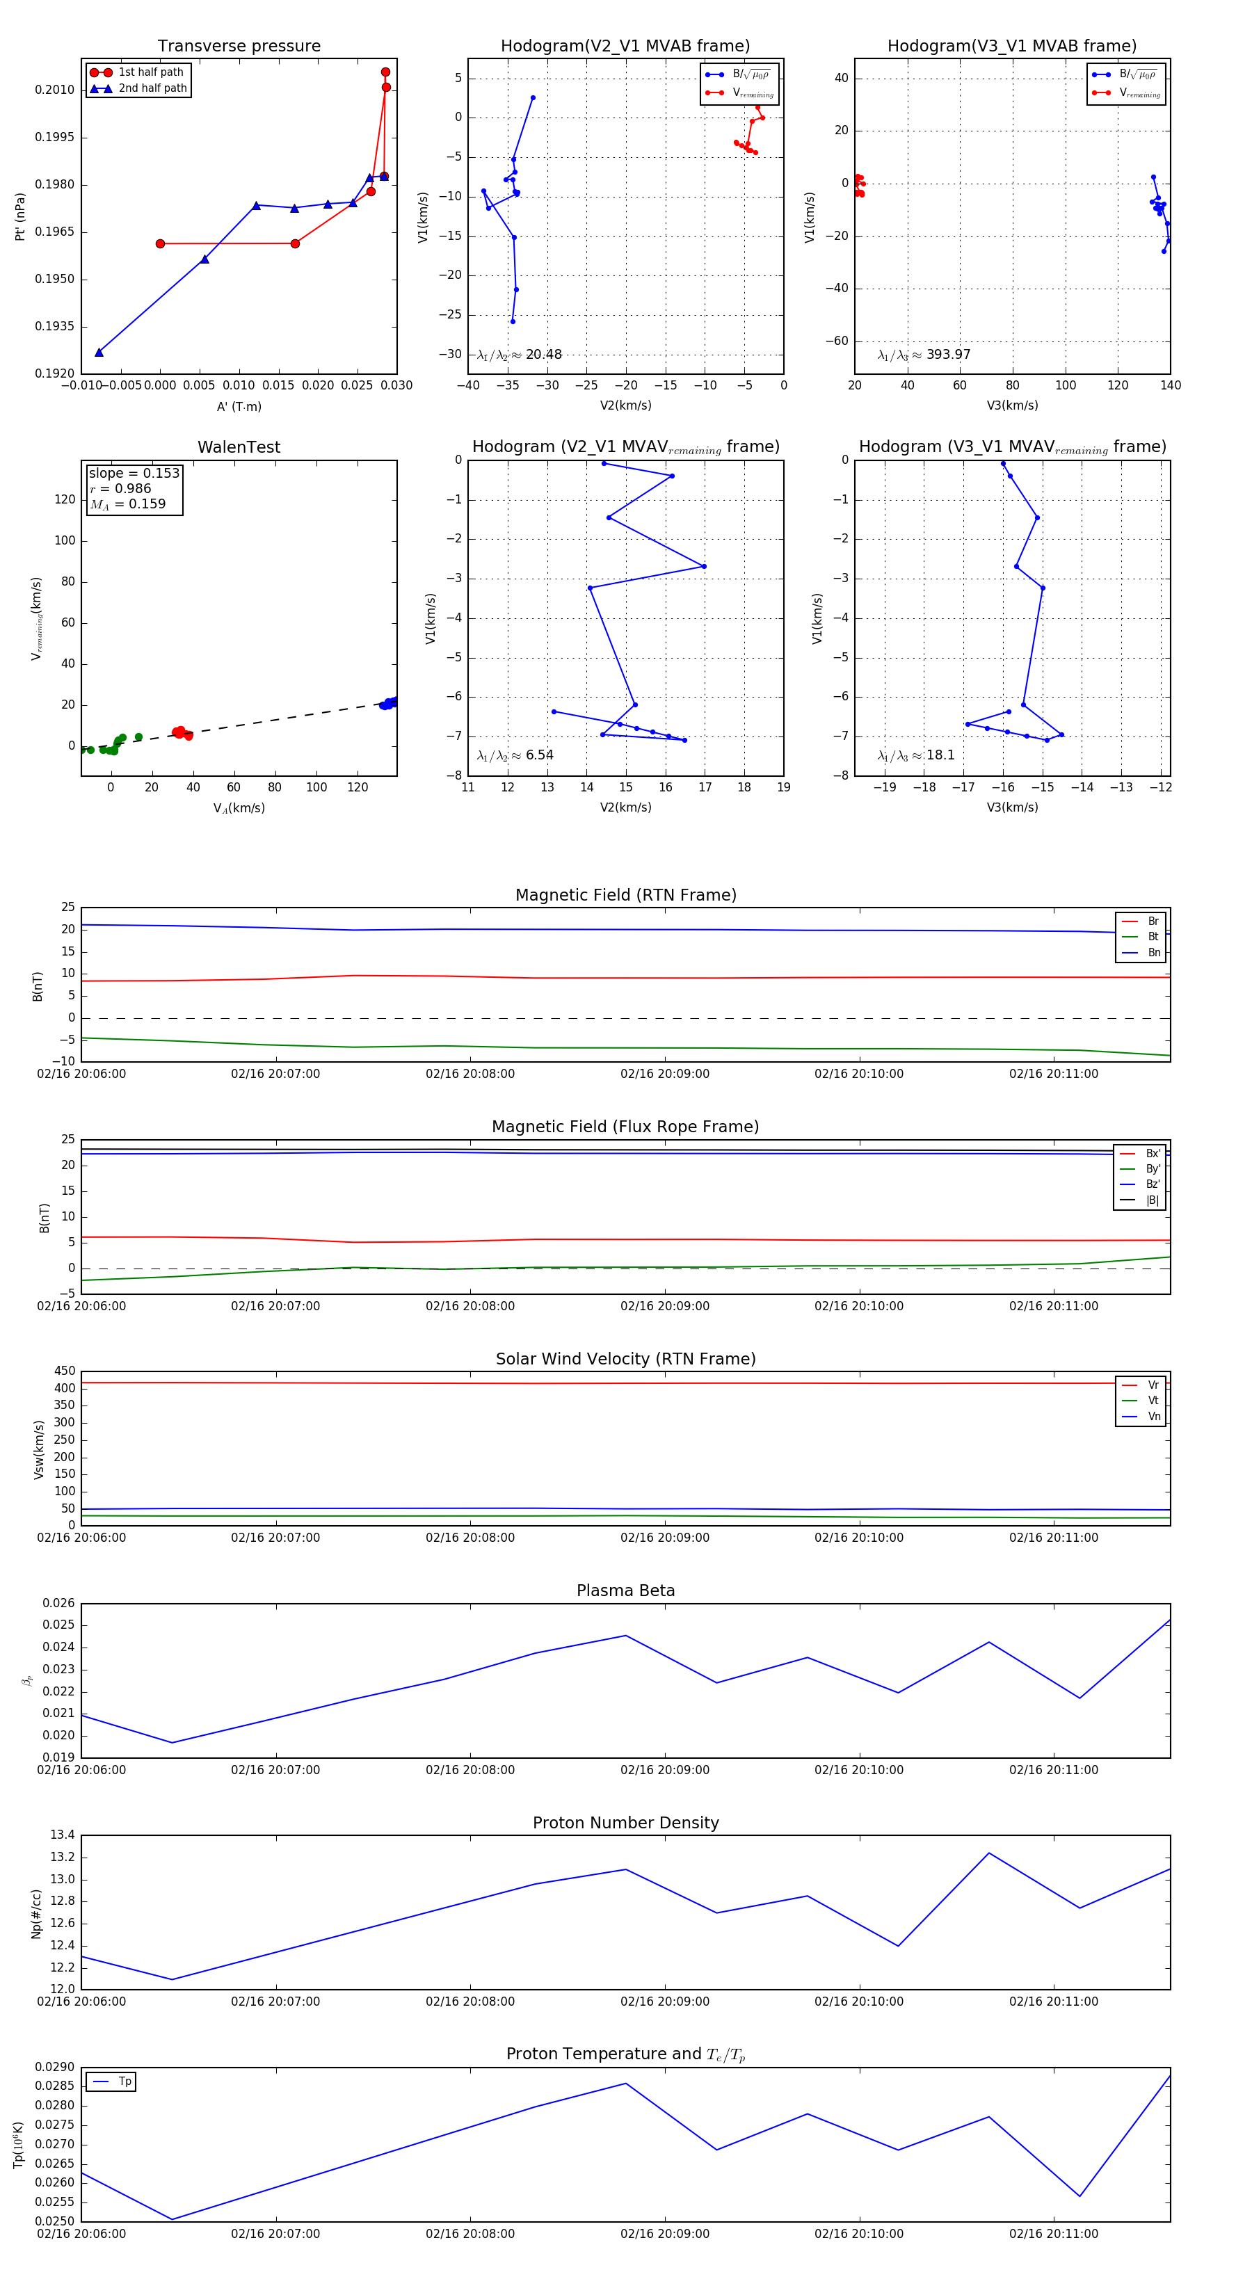Click the Bn legend entry in RTN magnetic field
This screenshot has width=1252, height=2295.
[1141, 952]
